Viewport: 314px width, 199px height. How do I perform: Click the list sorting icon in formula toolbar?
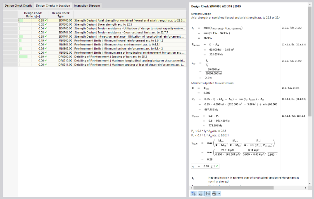pos(200,194)
